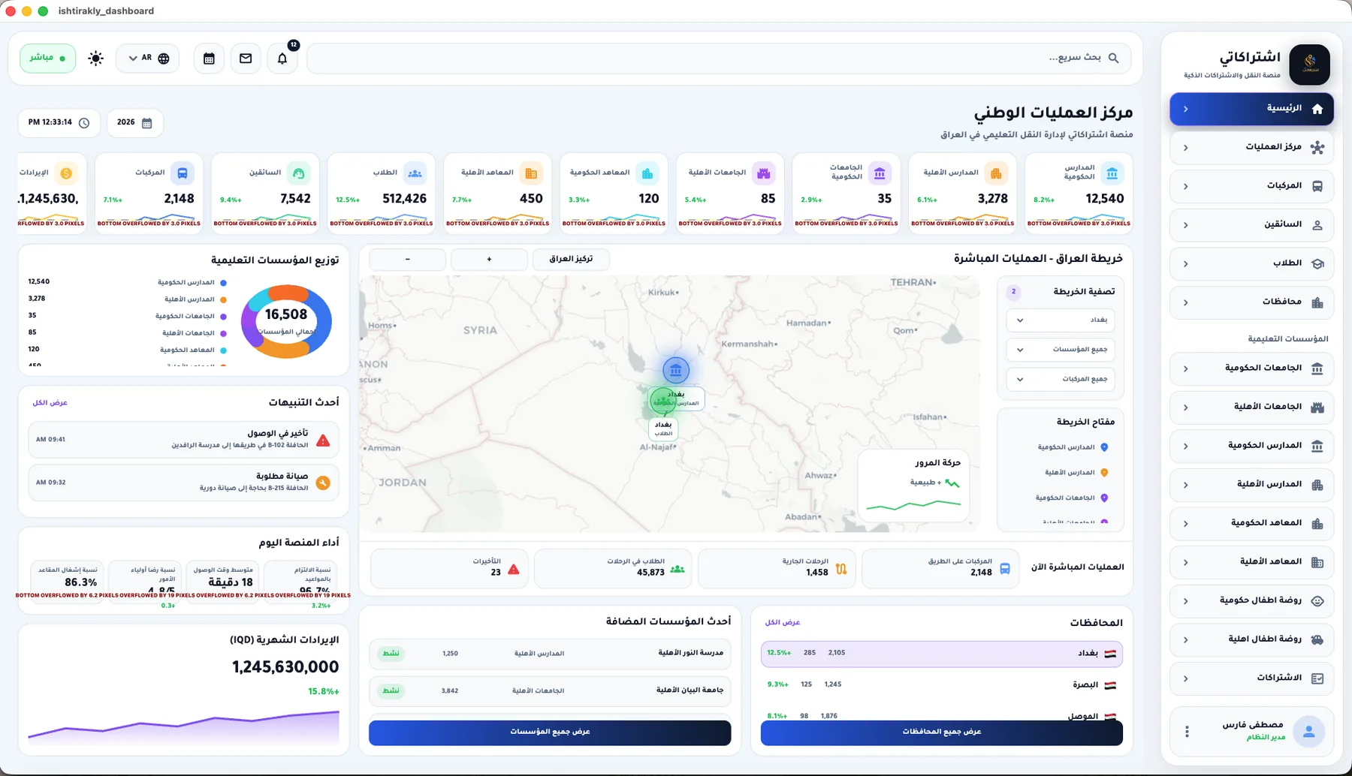Screen dimensions: 1352x776
Task: Open مركز العمليات sidebar item
Action: (1251, 147)
